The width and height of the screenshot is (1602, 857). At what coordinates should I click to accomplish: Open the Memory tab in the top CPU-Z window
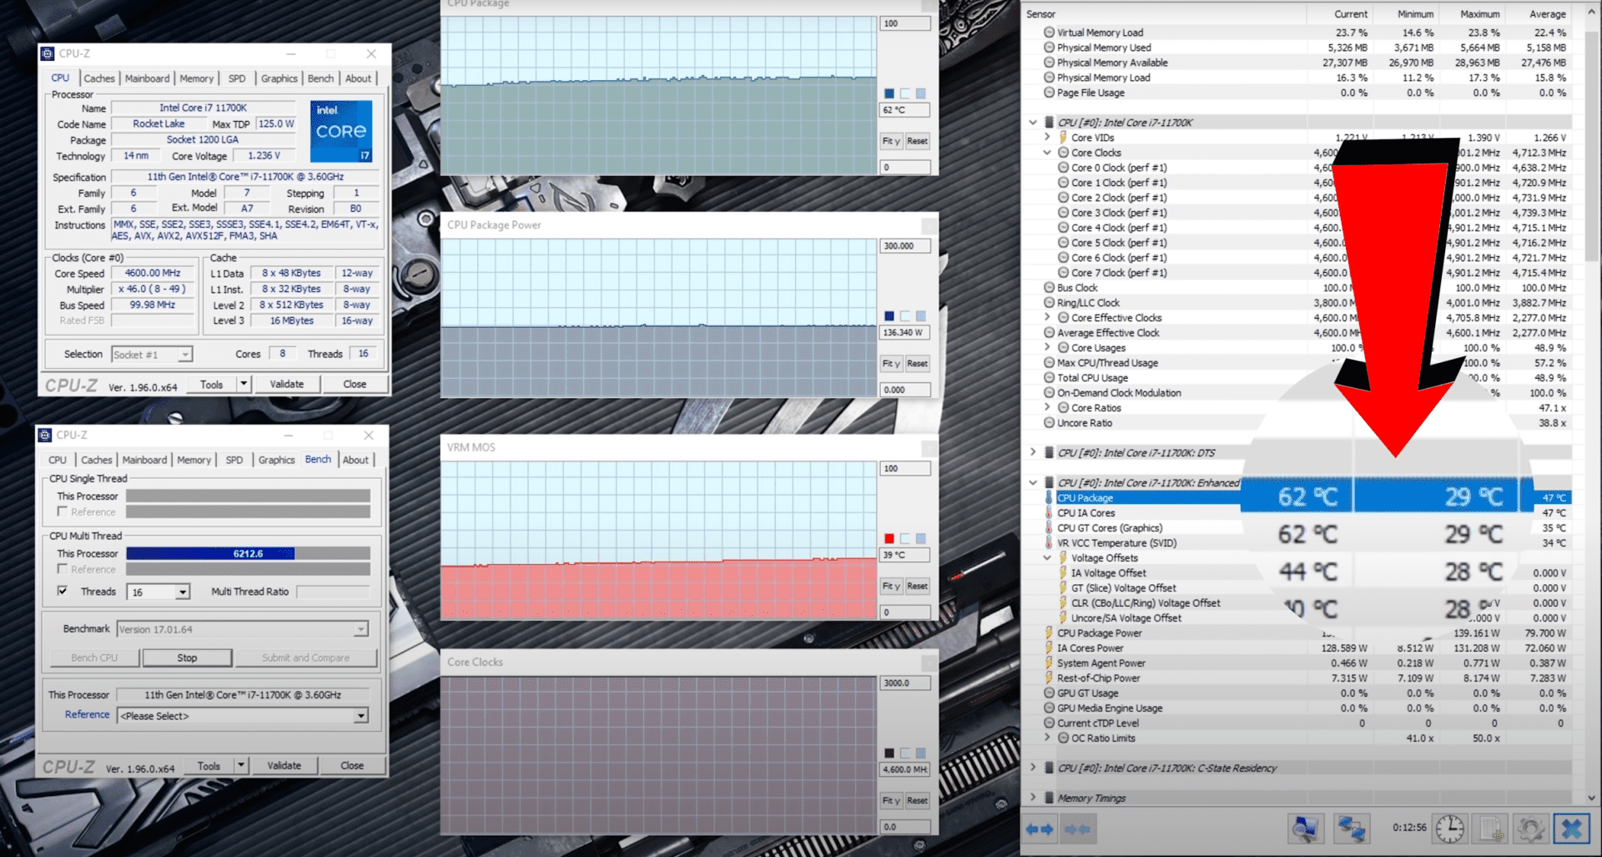pyautogui.click(x=196, y=78)
